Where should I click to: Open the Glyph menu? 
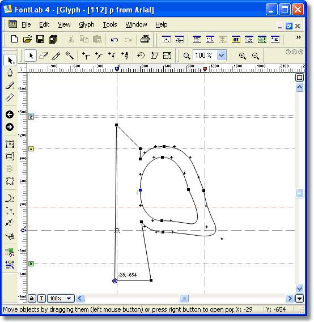pyautogui.click(x=87, y=24)
